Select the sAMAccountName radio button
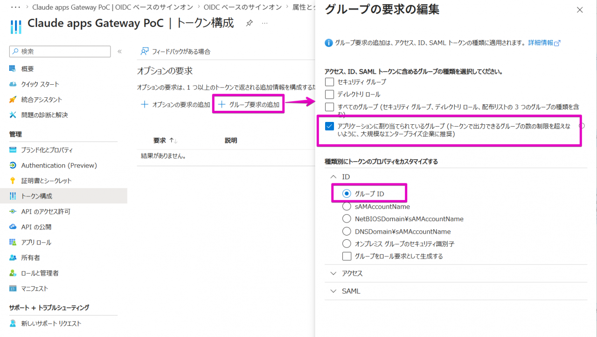This screenshot has height=337, width=597. pos(347,206)
